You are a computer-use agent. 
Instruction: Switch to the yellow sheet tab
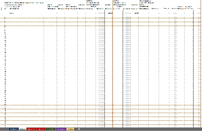click(70, 129)
